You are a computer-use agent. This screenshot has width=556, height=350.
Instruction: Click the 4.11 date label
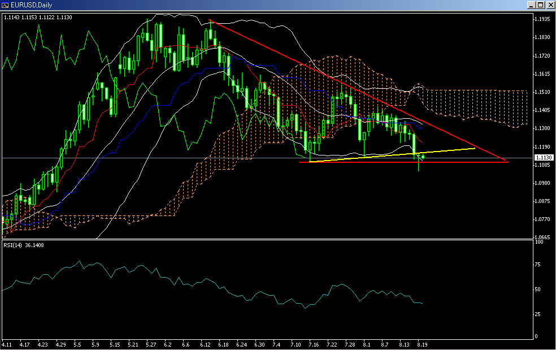6,345
